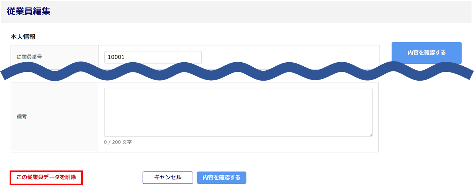Click the 従業員番号 field label
The width and height of the screenshot is (474, 190).
pyautogui.click(x=29, y=57)
